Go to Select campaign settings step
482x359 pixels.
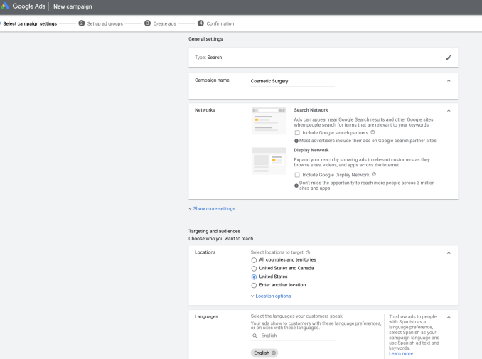tap(30, 23)
